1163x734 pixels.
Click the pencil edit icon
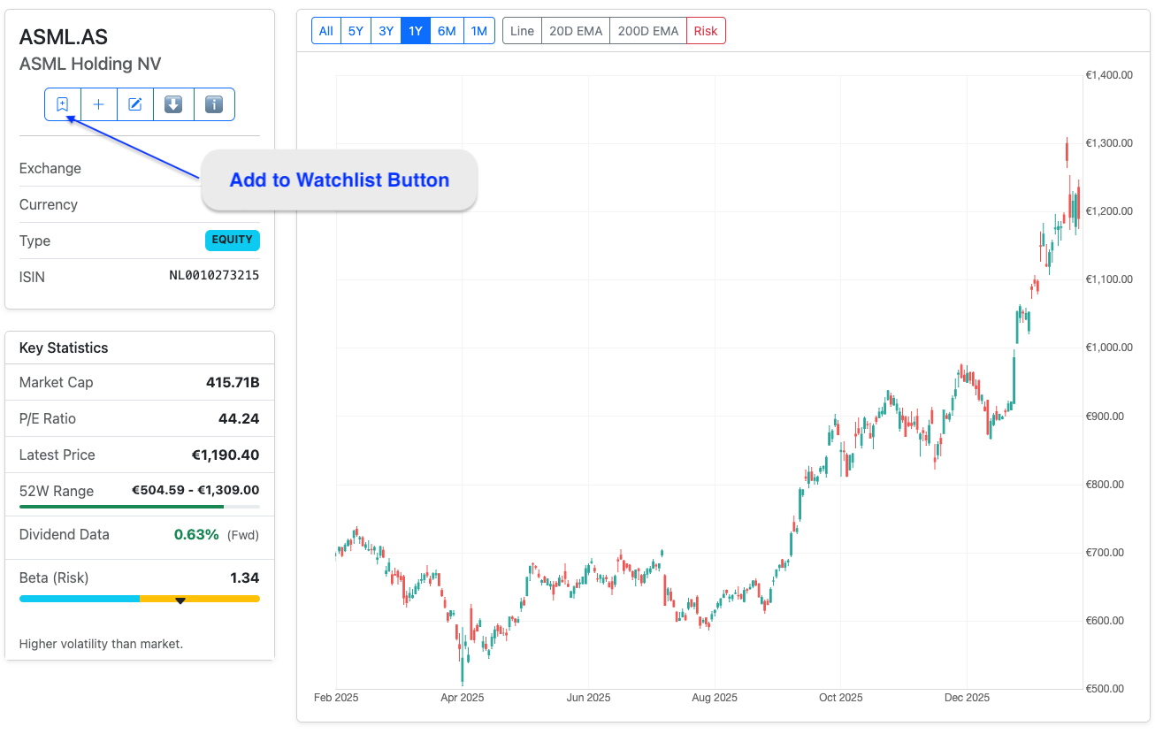pyautogui.click(x=135, y=104)
